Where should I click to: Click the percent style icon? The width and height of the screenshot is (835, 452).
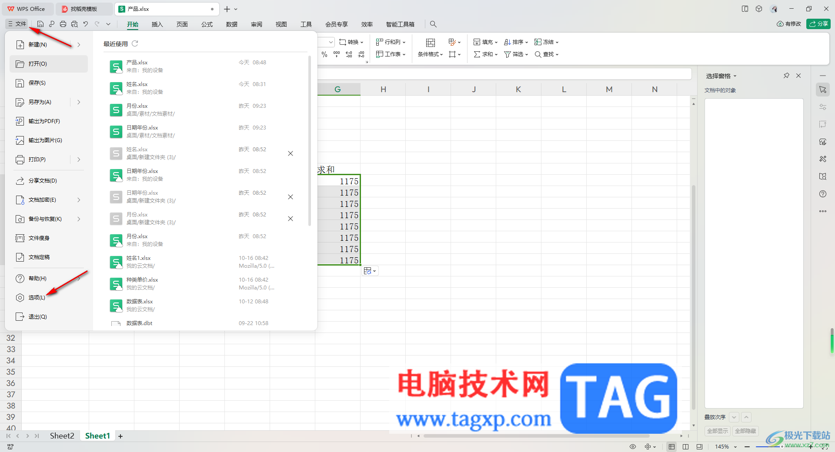(x=324, y=54)
